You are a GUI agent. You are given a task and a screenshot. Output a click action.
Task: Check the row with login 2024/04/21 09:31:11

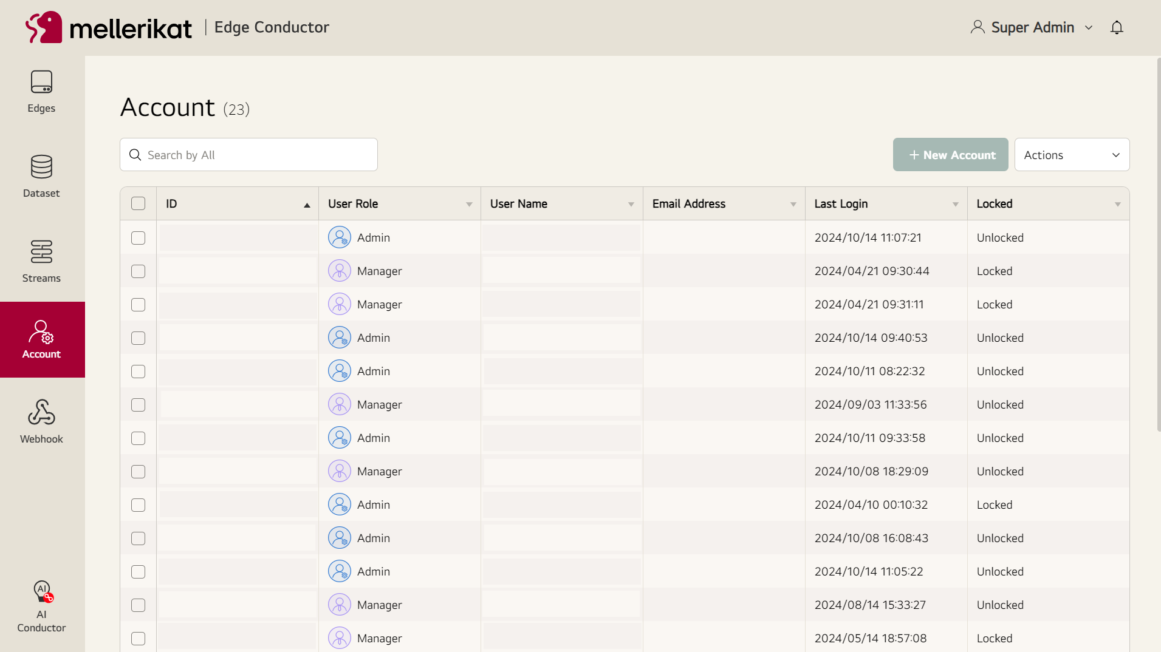point(139,305)
